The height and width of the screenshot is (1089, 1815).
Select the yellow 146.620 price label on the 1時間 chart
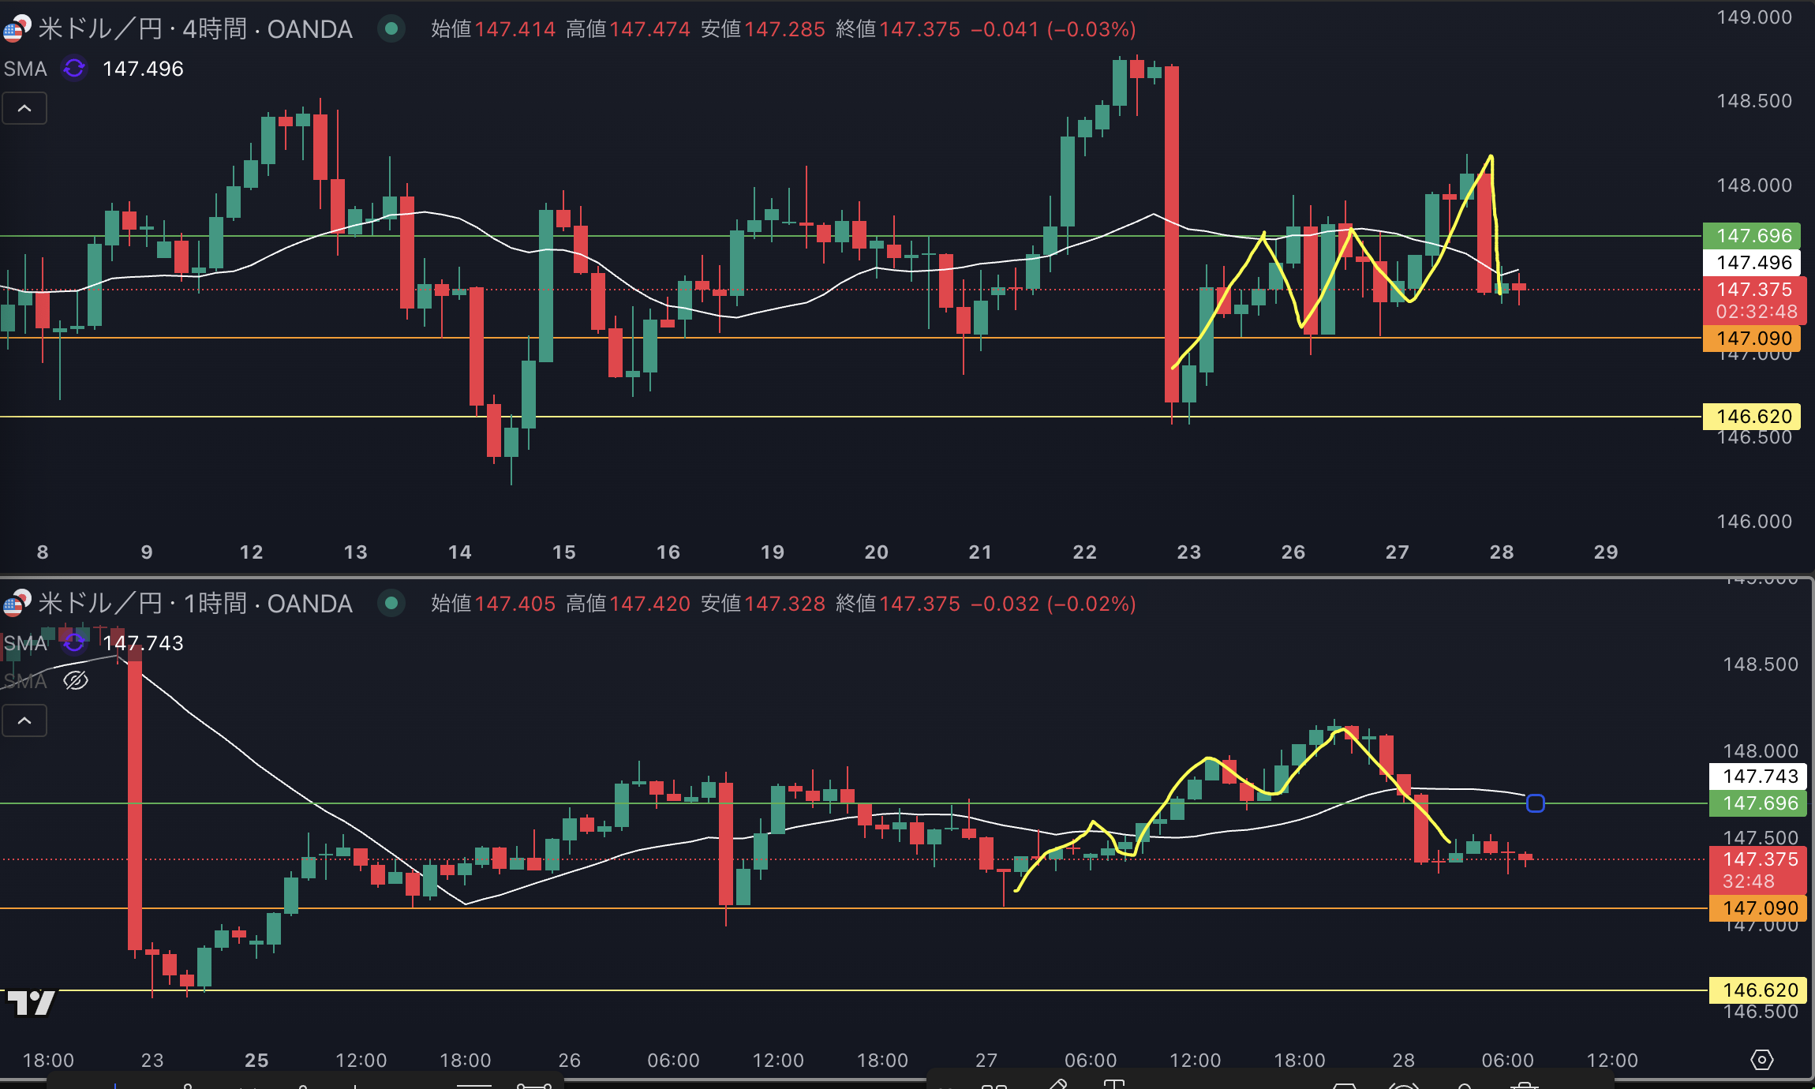pos(1758,990)
